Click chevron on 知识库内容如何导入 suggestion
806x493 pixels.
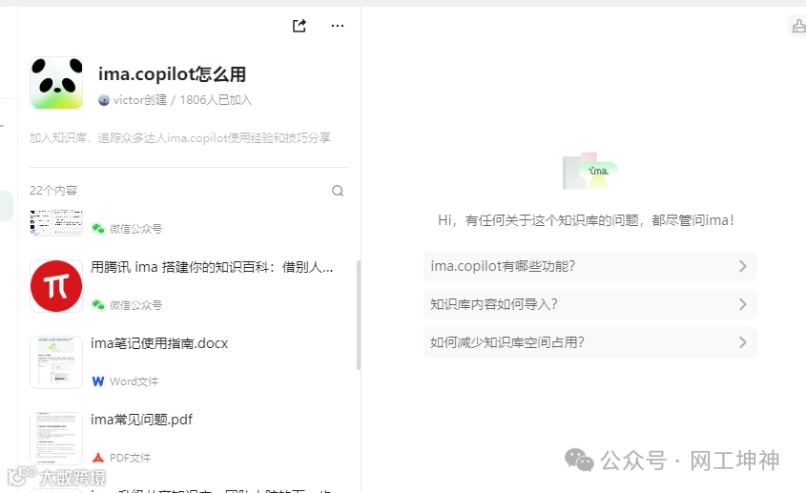coord(743,304)
